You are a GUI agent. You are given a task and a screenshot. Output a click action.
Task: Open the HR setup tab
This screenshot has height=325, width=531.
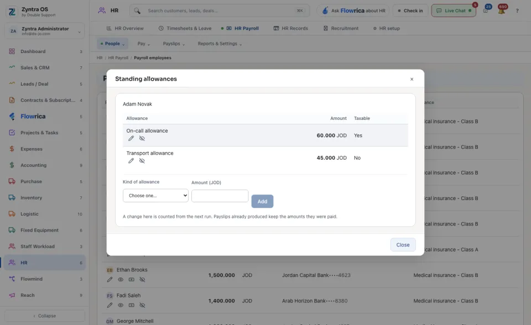pyautogui.click(x=387, y=28)
